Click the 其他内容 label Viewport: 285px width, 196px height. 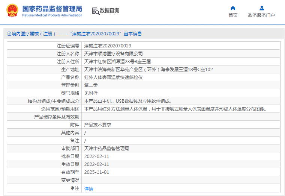click(x=70, y=133)
